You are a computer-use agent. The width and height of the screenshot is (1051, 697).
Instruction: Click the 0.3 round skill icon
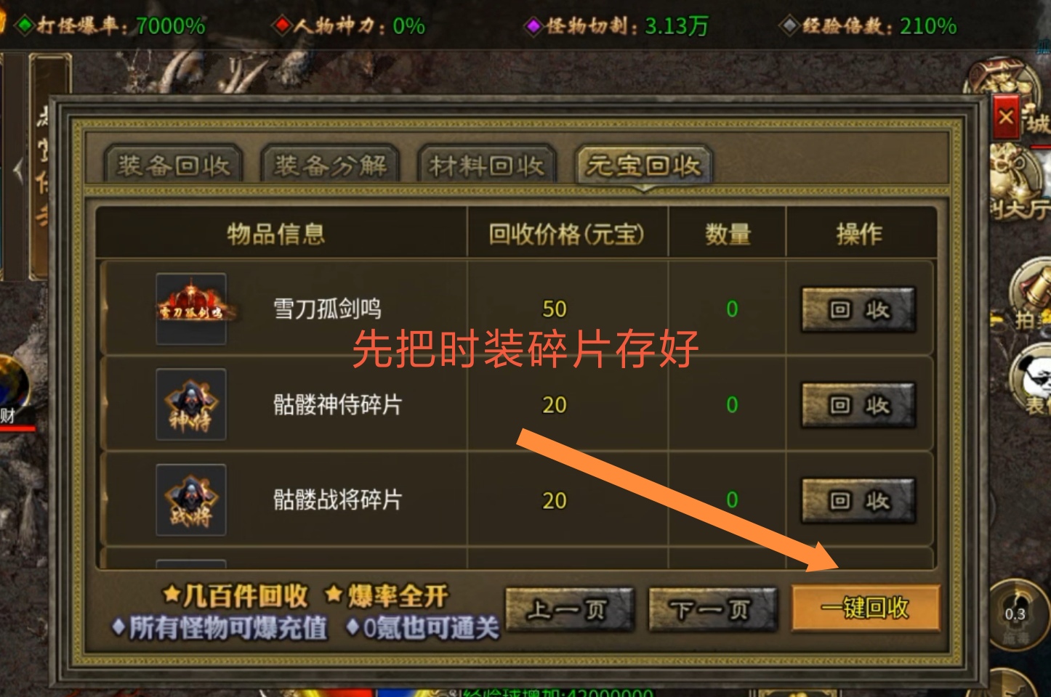(x=1016, y=614)
